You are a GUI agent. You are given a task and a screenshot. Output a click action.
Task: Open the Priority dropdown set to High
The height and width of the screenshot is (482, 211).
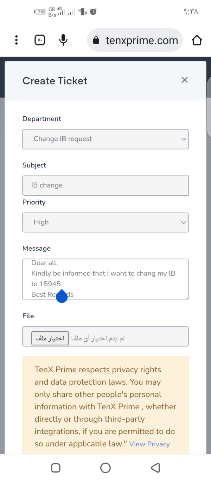105,222
